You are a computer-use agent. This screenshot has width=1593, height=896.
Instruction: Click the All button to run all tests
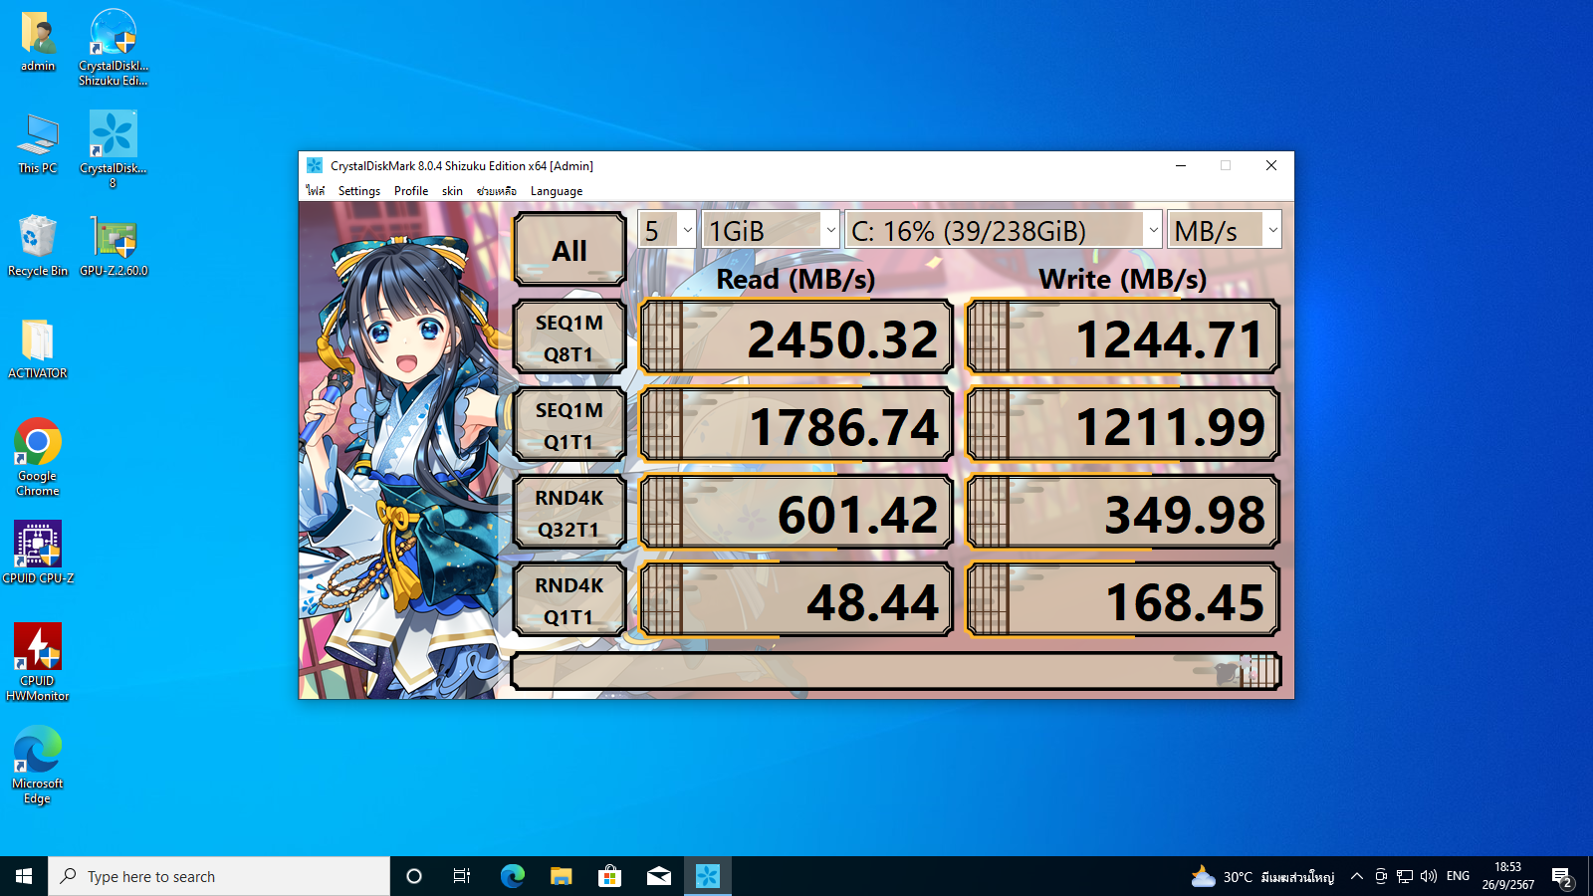click(569, 250)
